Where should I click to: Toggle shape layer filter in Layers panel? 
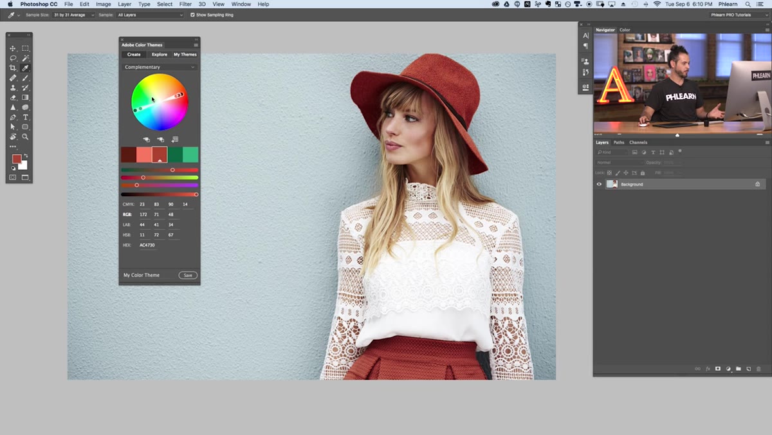[x=661, y=153]
